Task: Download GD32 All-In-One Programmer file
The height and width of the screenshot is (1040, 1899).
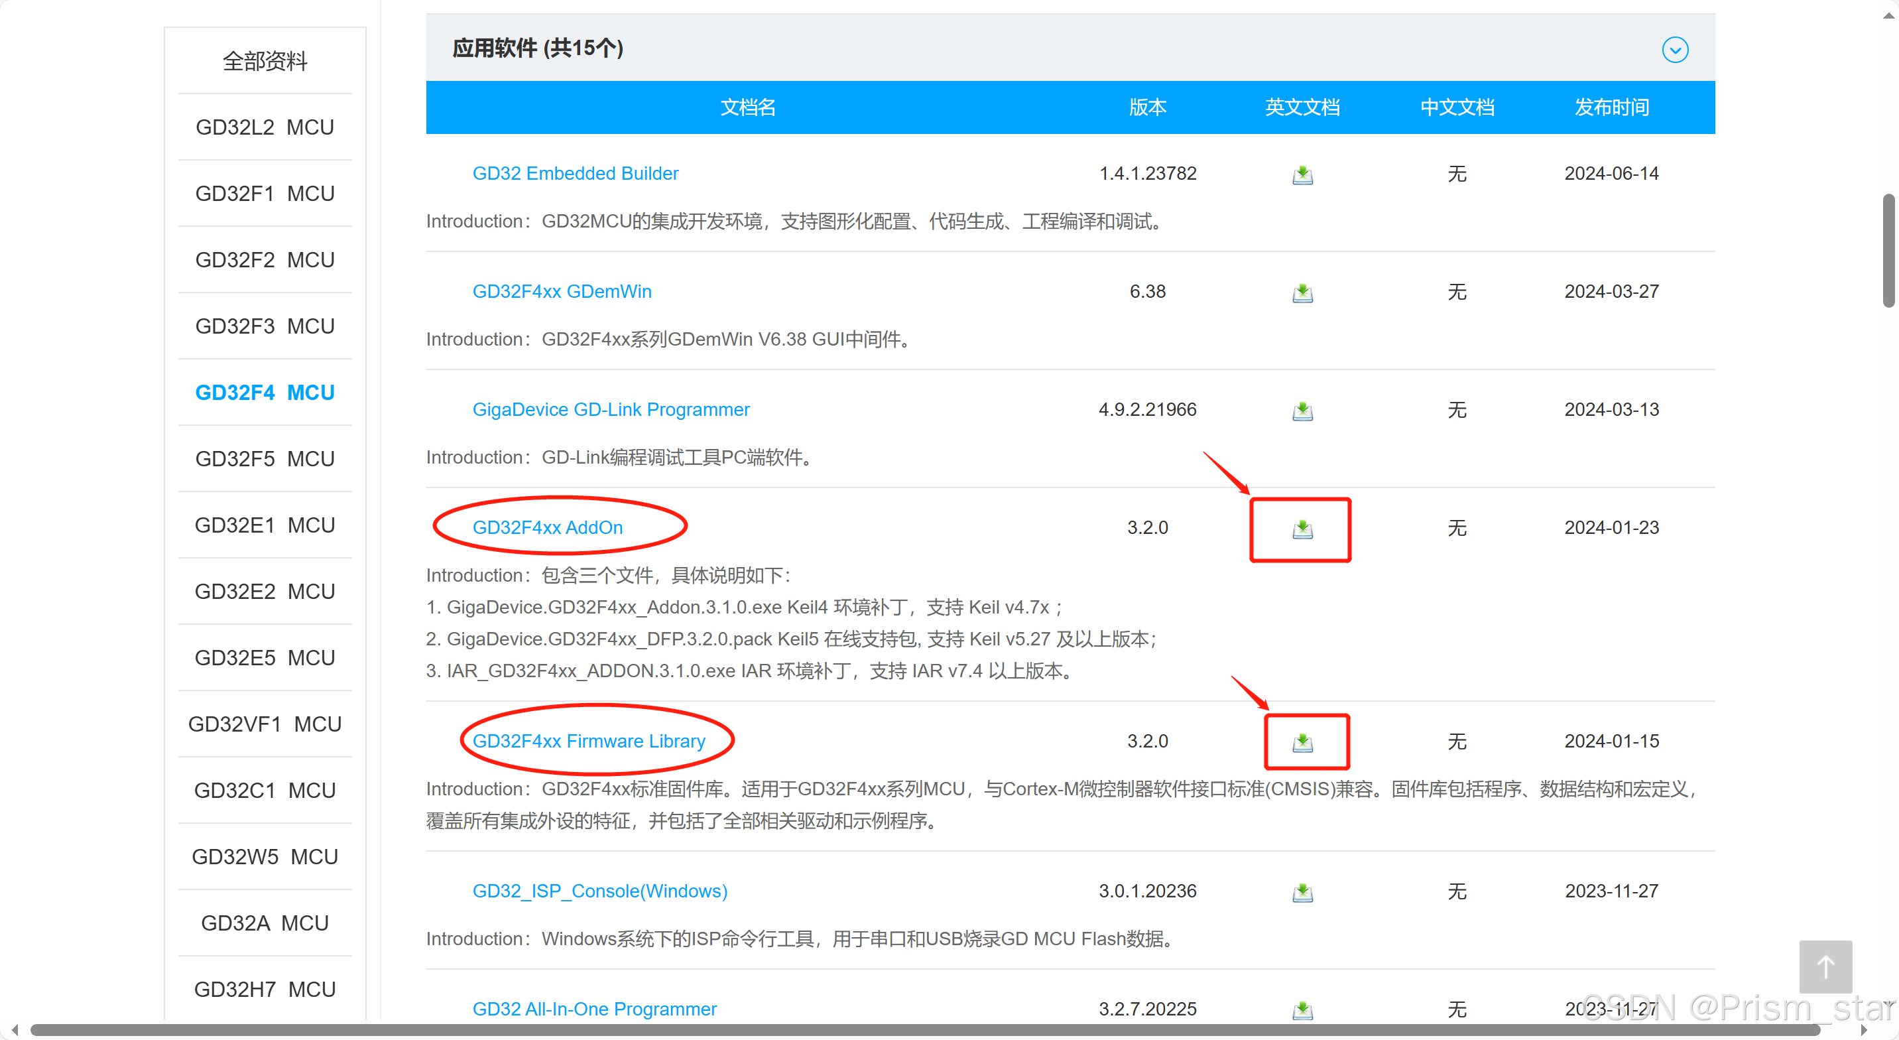Action: (x=1303, y=1009)
